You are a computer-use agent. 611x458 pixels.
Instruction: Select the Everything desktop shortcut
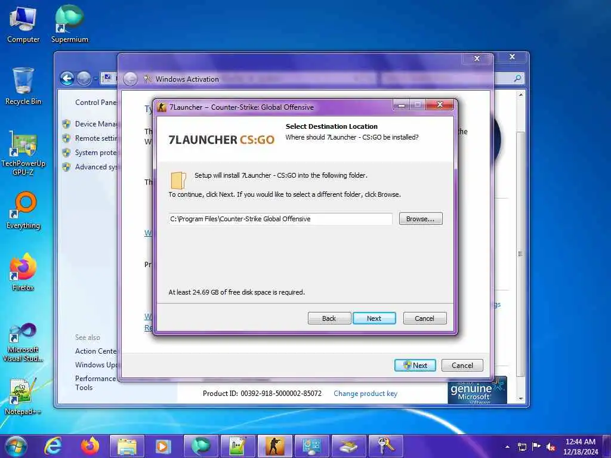(23, 211)
